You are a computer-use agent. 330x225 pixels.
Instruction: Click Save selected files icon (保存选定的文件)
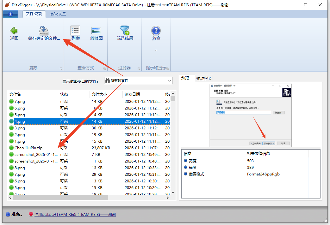click(44, 31)
